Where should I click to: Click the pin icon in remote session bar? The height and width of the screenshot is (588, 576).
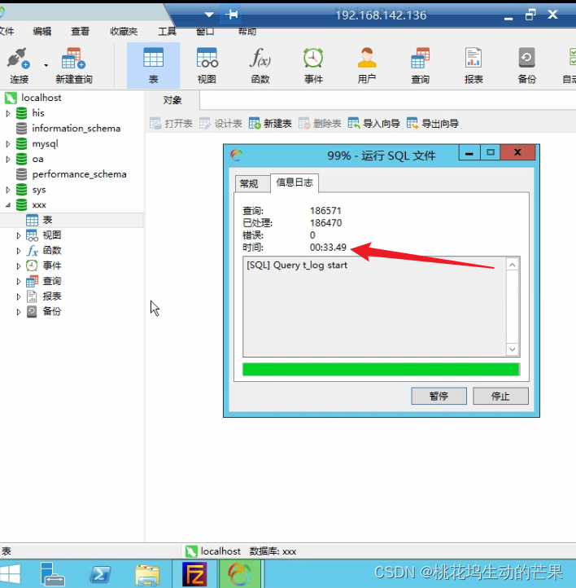coord(232,15)
